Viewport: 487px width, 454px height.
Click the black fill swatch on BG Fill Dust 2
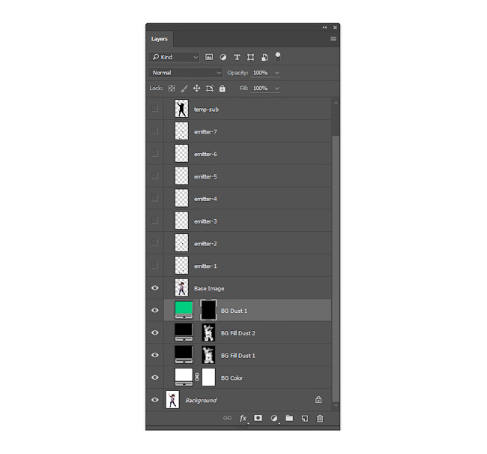click(x=184, y=332)
